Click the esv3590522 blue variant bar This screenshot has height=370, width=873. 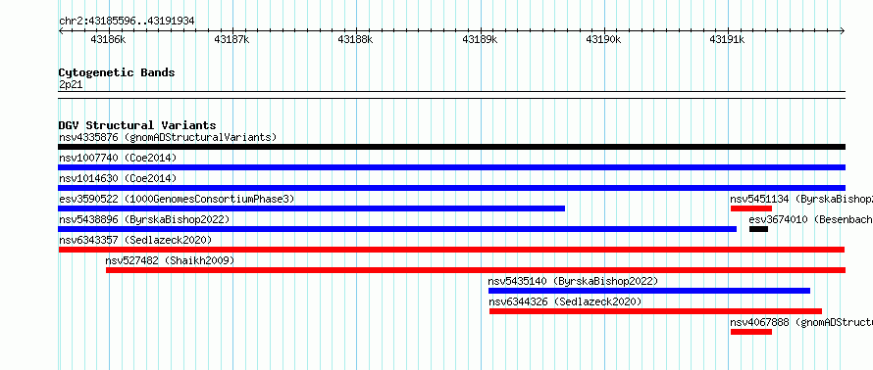[x=312, y=208]
